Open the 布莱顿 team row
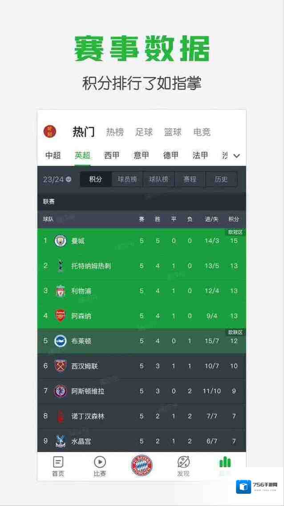Screen dimensions: 284x506 pos(141,341)
